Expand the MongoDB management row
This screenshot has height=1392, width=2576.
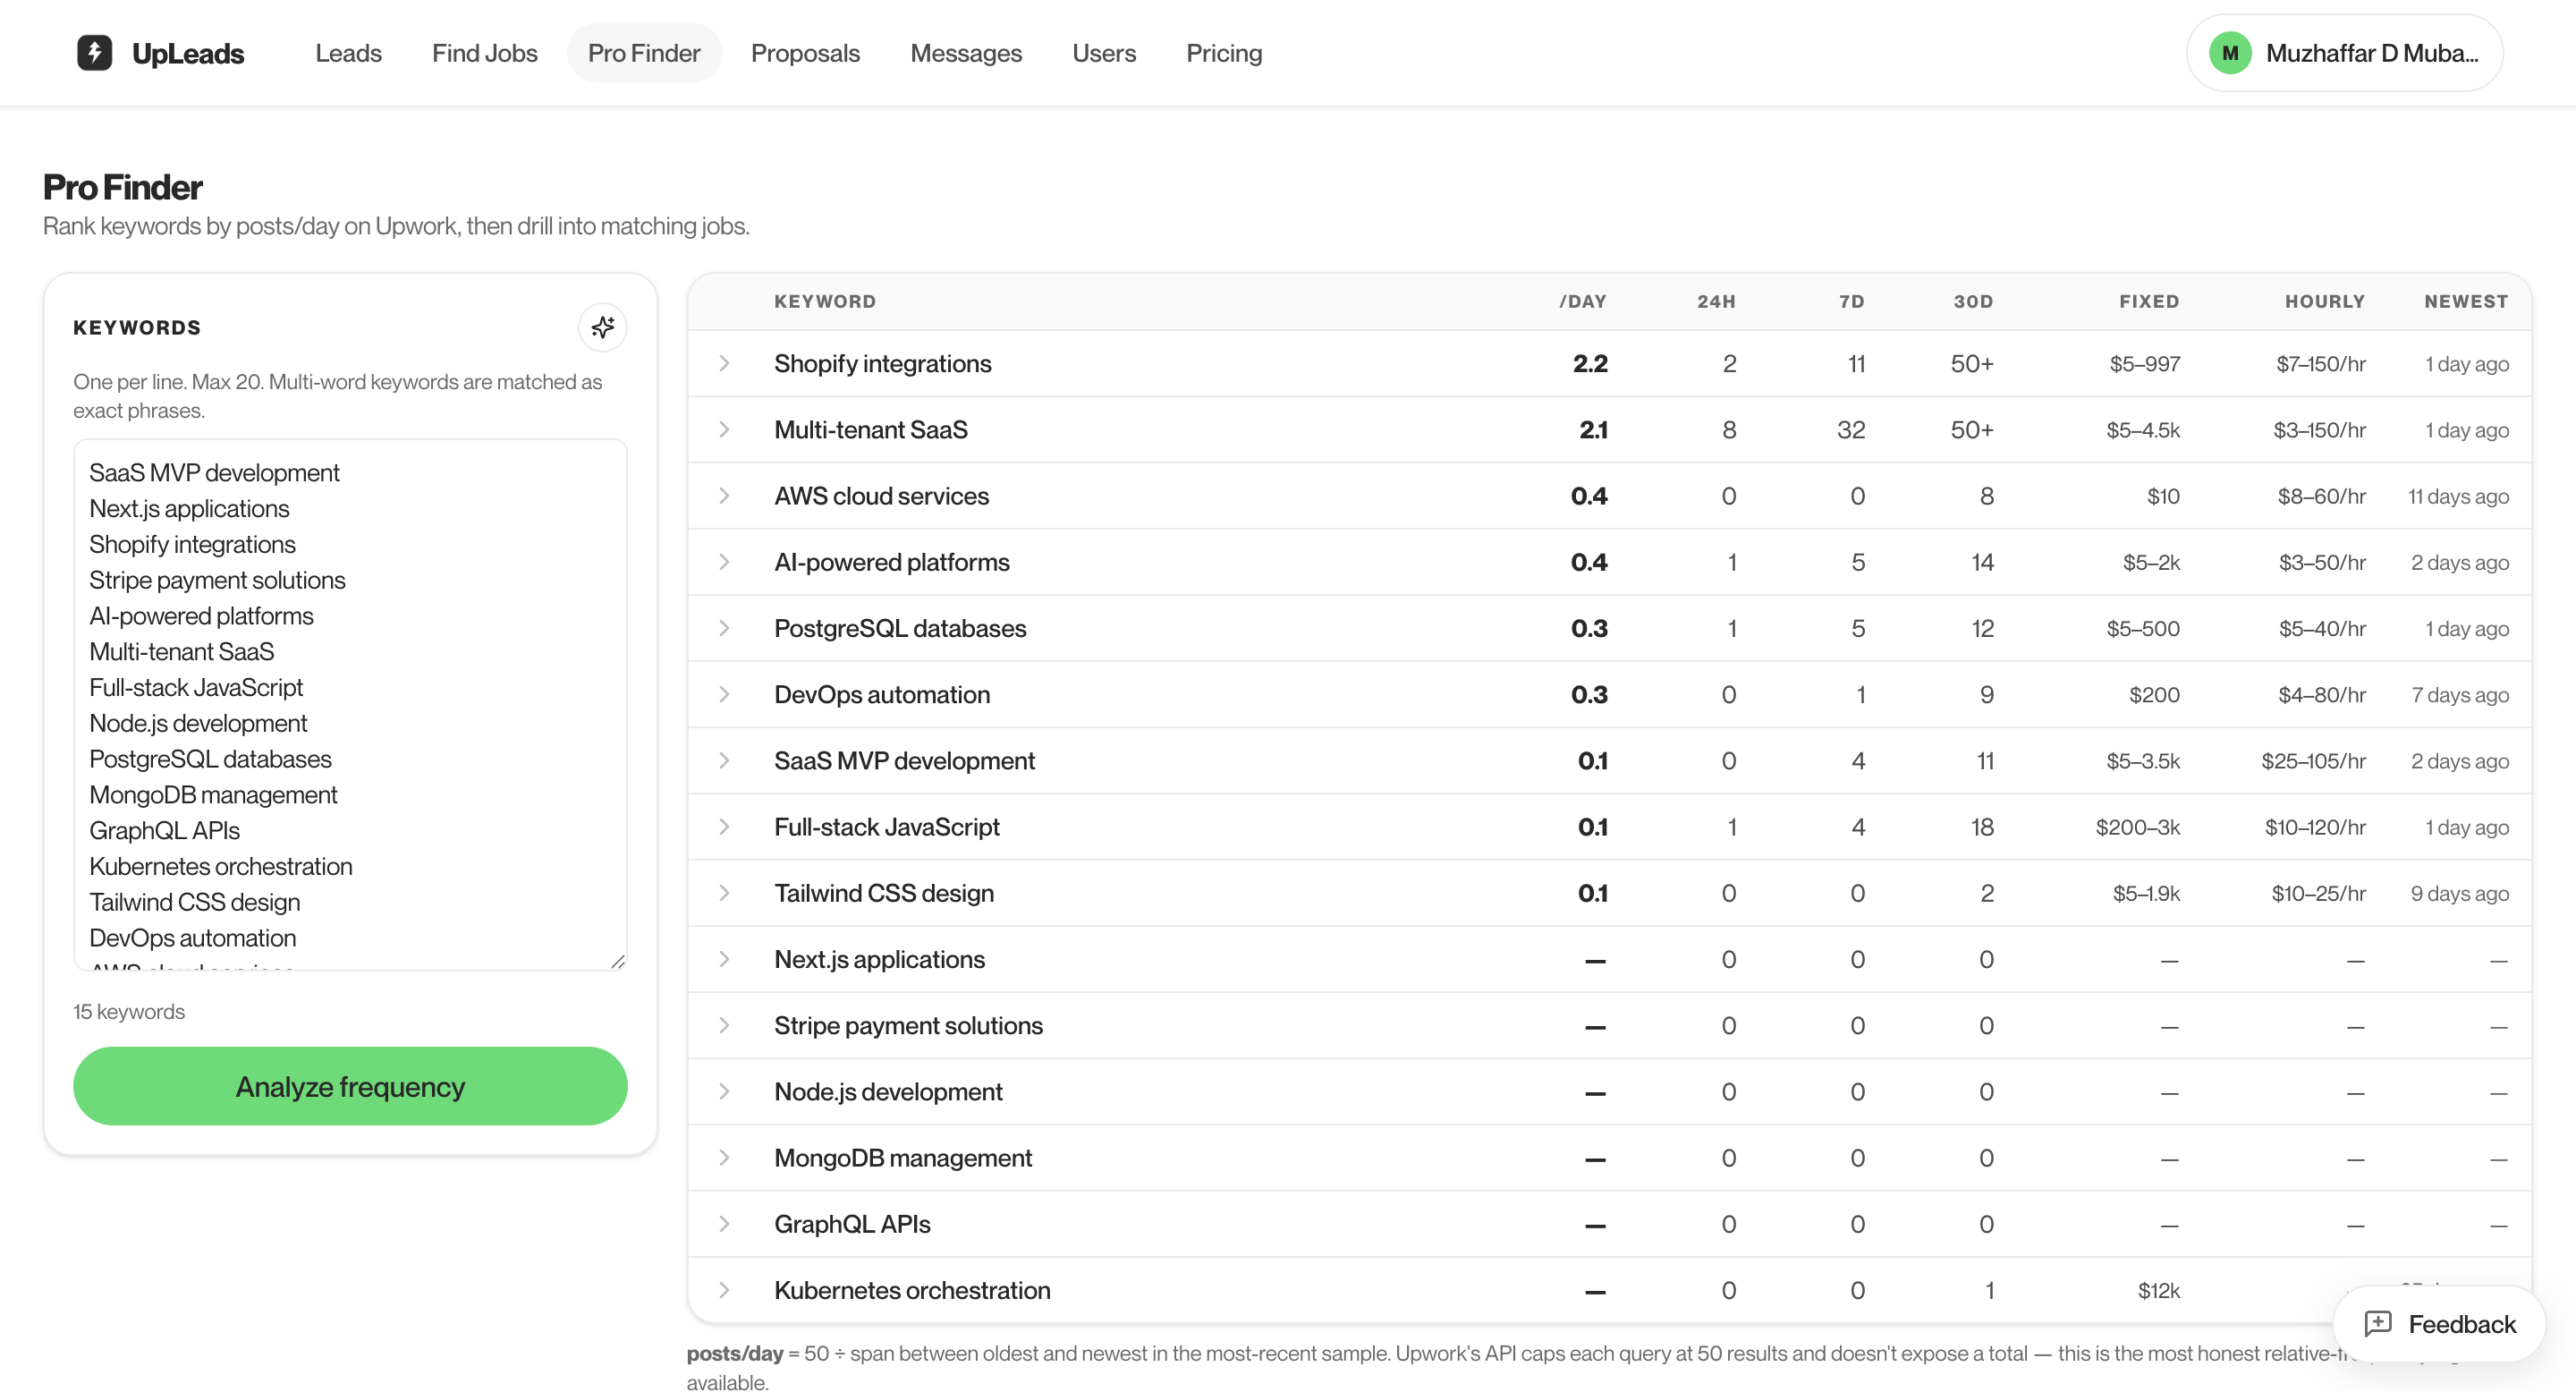point(724,1158)
